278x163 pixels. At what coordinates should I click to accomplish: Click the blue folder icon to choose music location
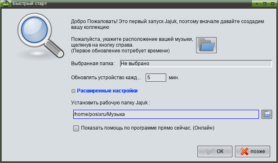(x=206, y=45)
